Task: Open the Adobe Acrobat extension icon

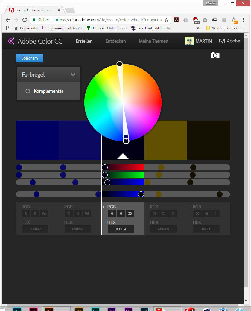Action: pos(176,20)
